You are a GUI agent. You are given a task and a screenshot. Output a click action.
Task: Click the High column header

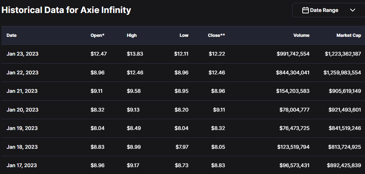[x=132, y=35]
